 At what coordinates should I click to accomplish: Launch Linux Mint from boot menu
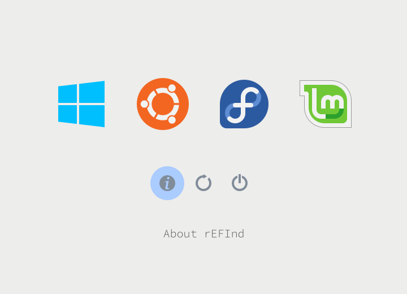tap(326, 104)
